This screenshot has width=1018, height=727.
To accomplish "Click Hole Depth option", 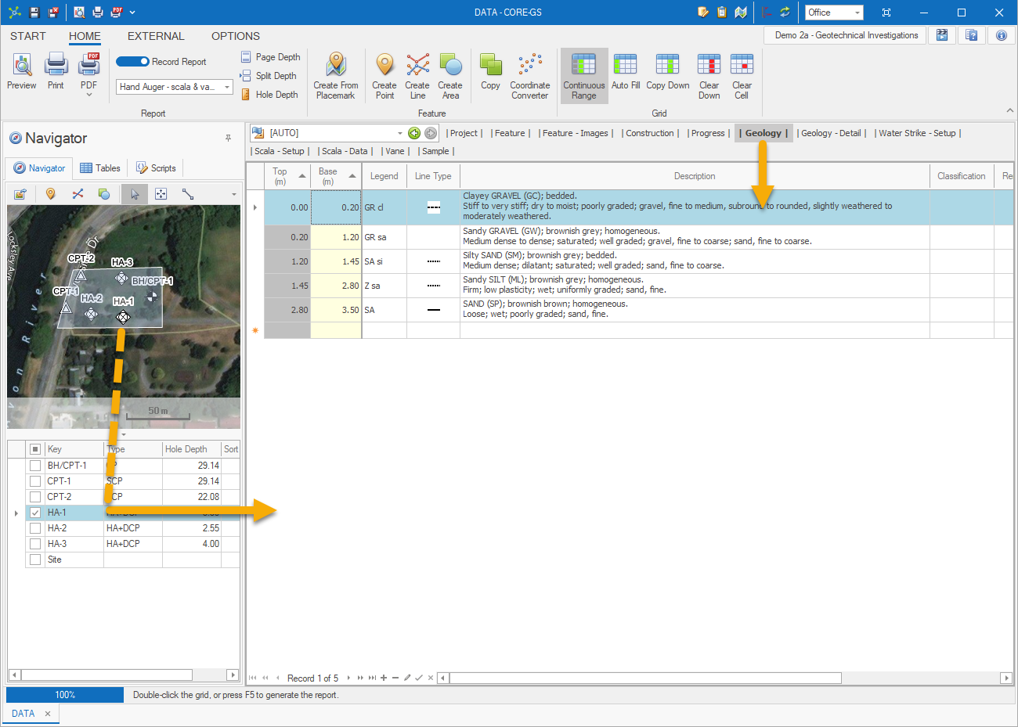I will click(x=269, y=95).
